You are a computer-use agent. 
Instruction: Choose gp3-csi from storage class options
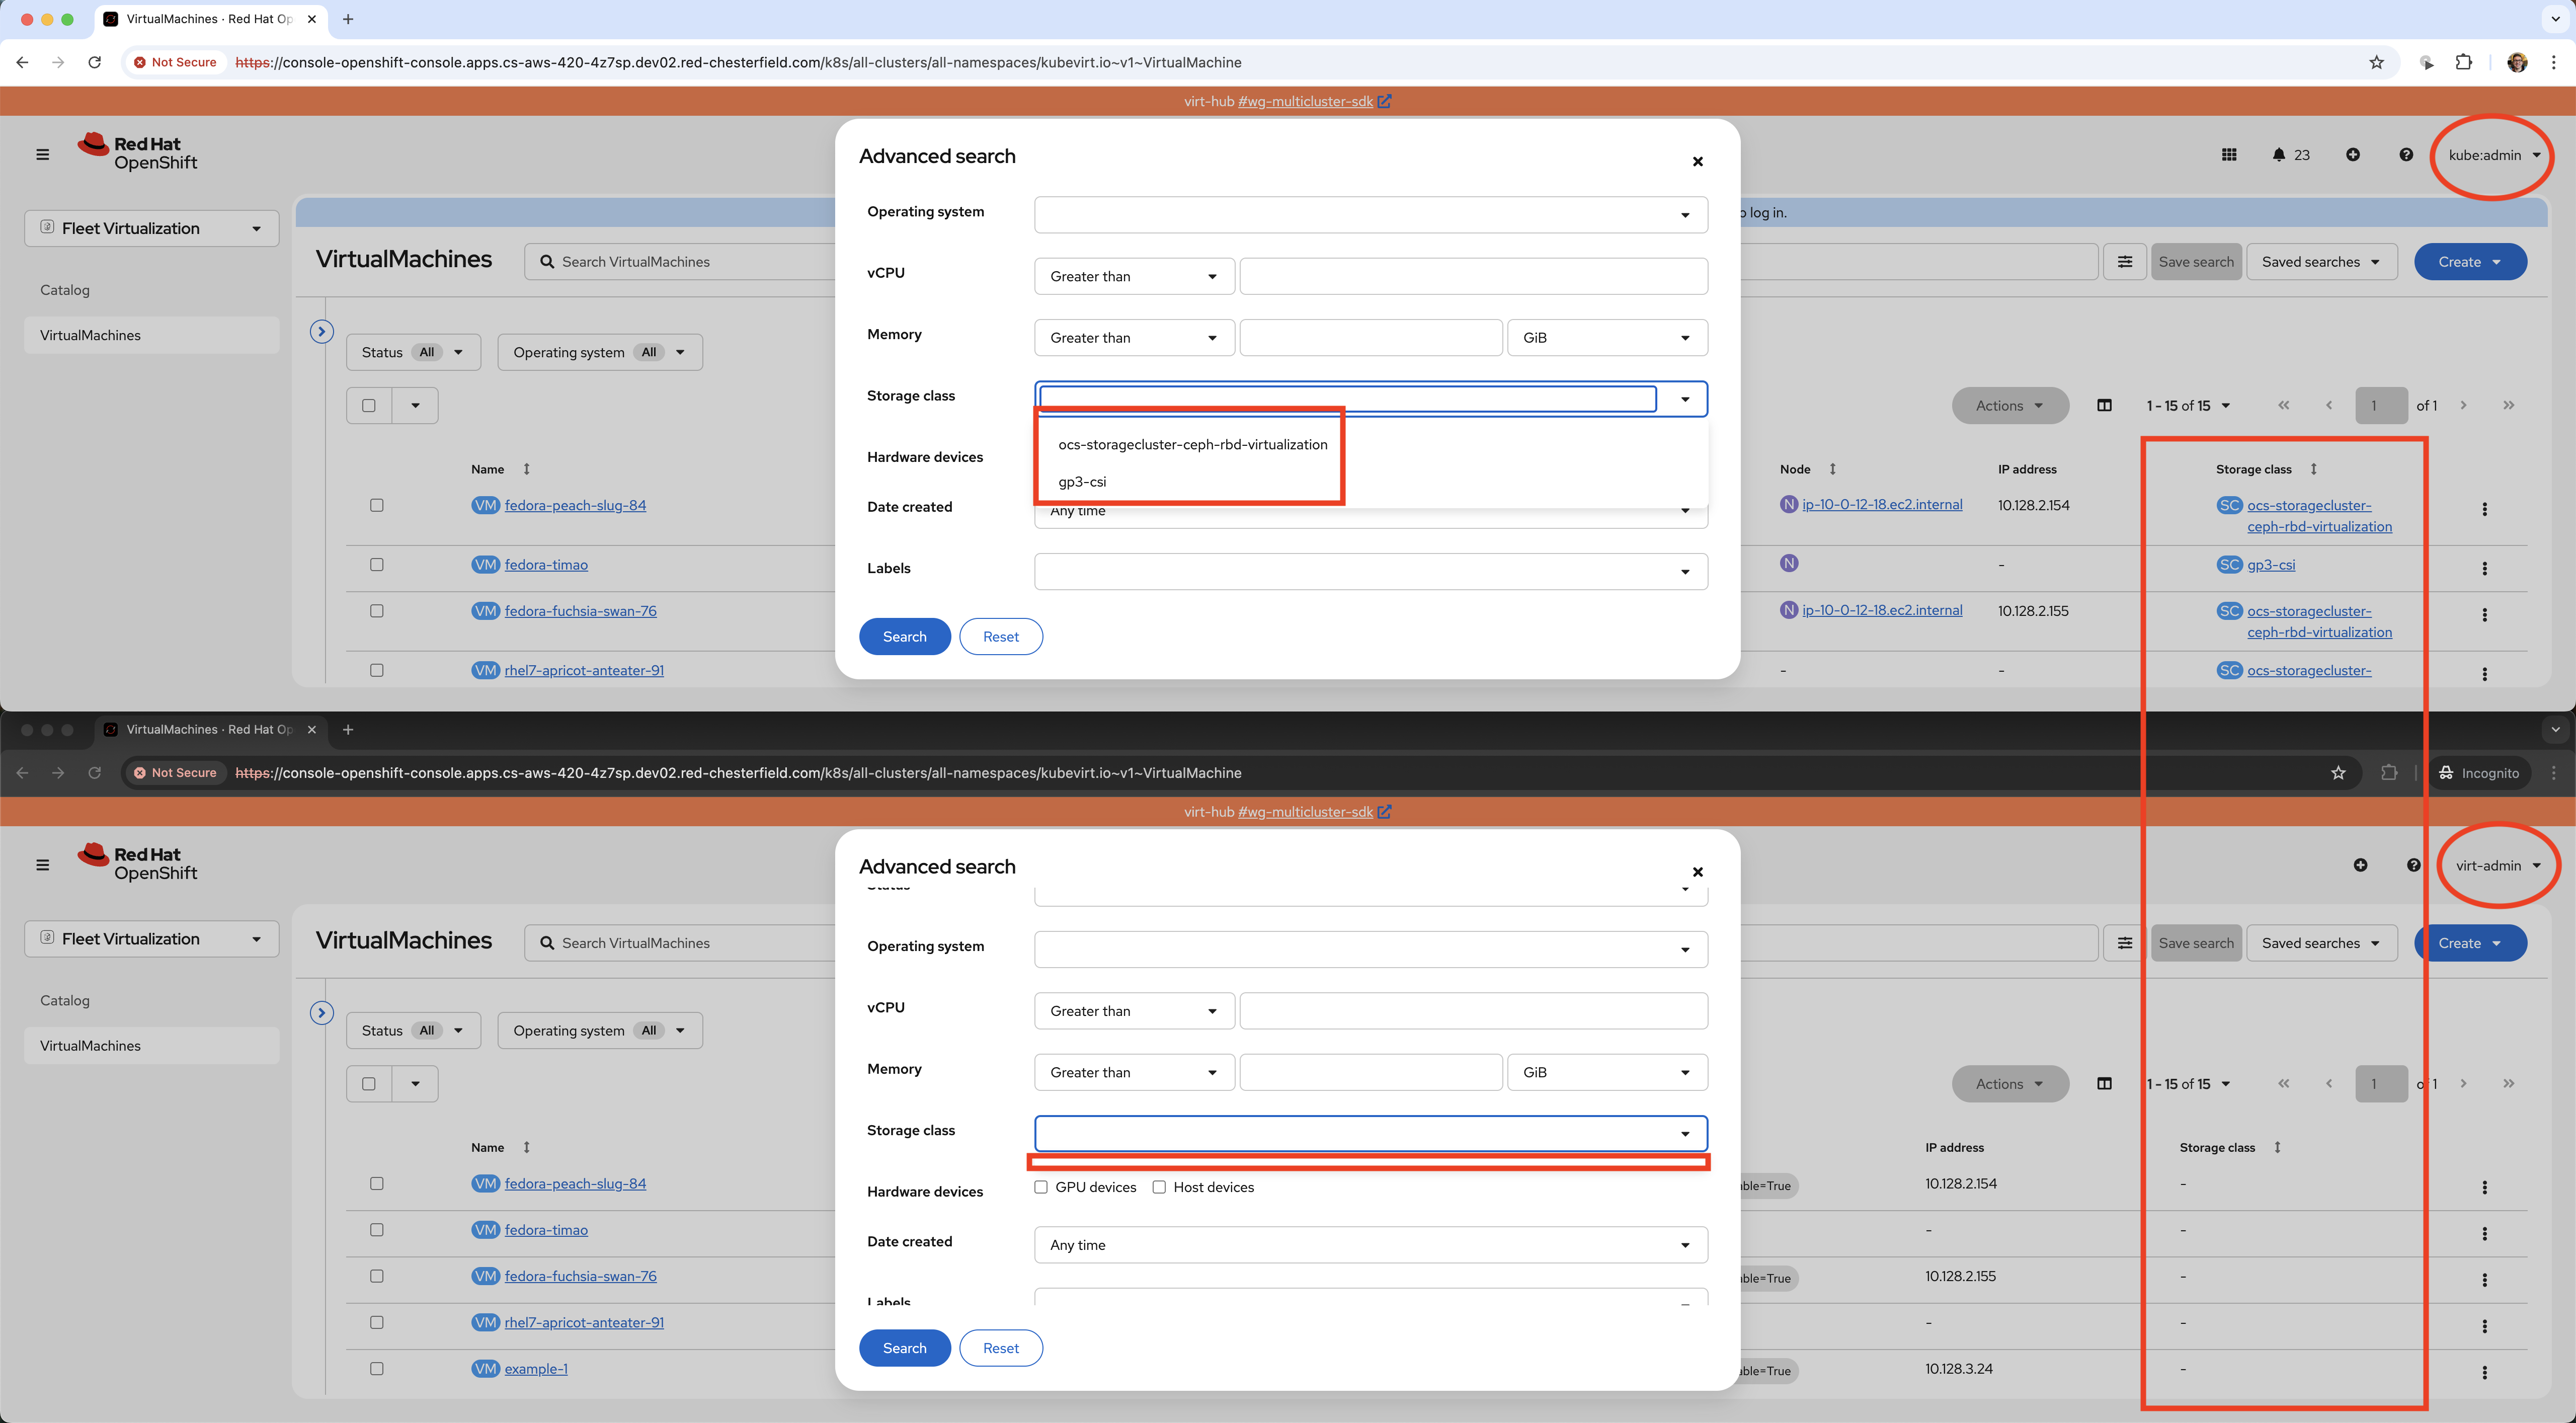pyautogui.click(x=1082, y=482)
